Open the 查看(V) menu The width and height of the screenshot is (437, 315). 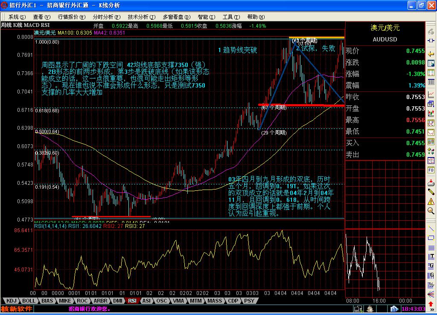pyautogui.click(x=42, y=17)
